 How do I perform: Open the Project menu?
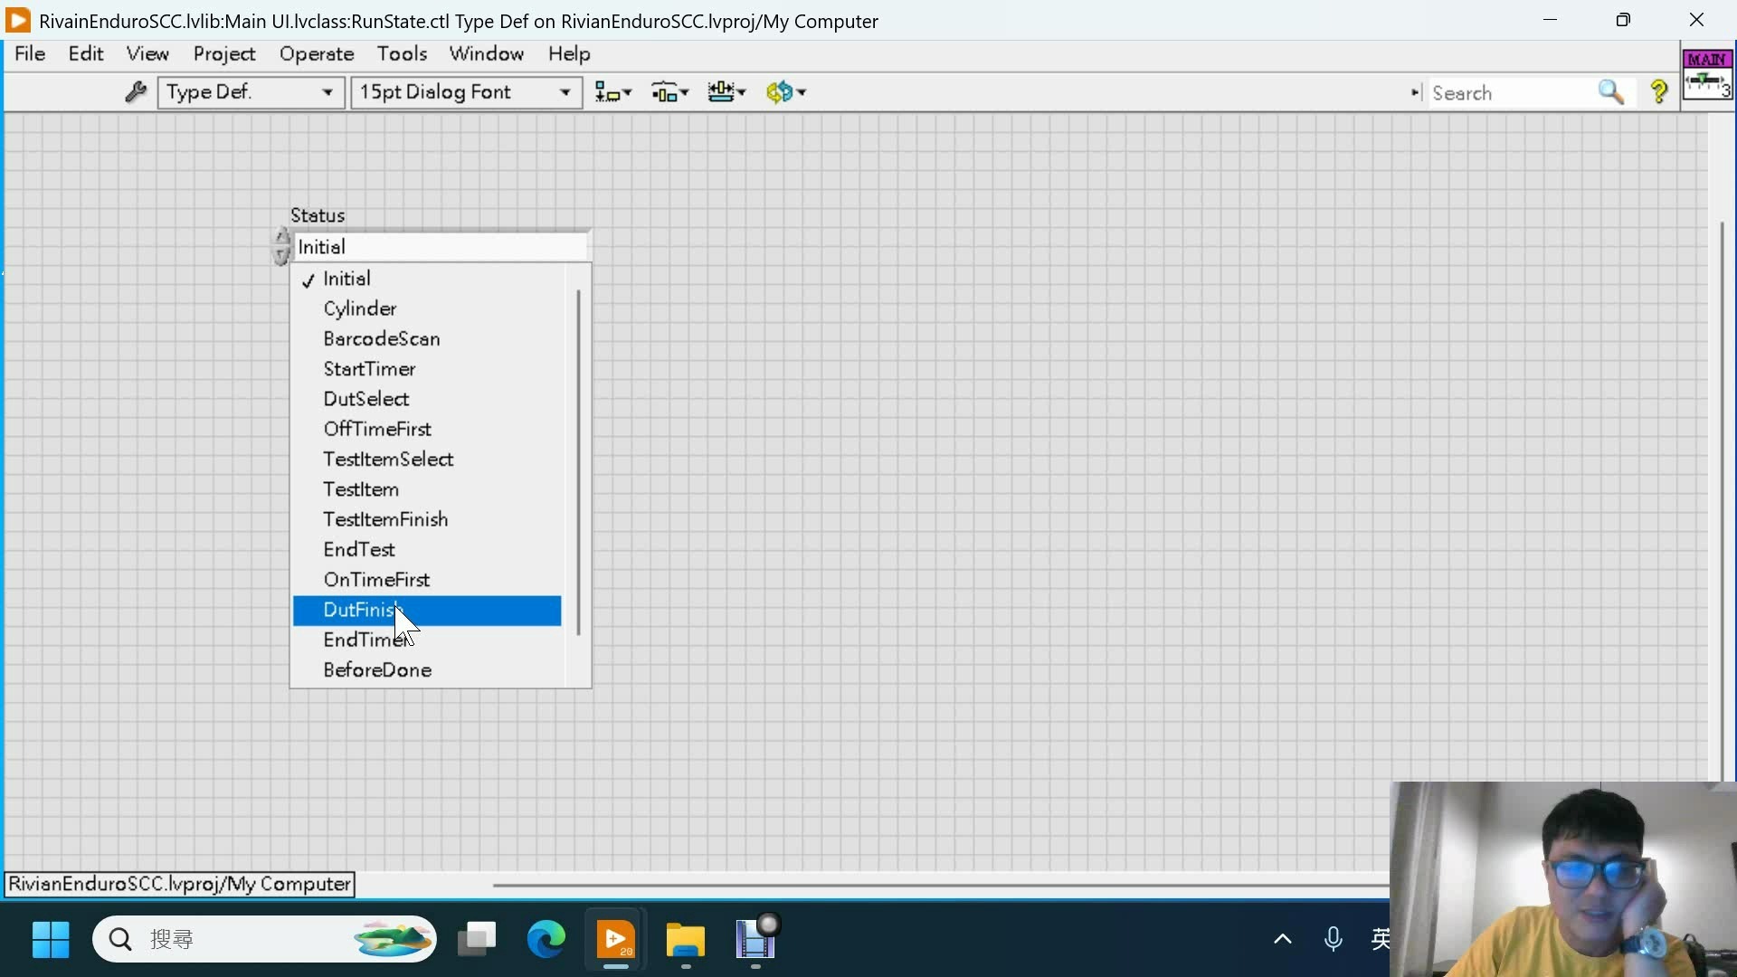click(x=224, y=54)
